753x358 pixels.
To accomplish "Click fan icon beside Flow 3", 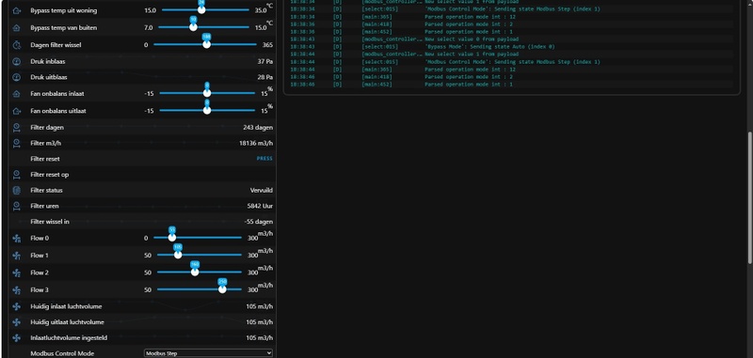I will click(16, 290).
